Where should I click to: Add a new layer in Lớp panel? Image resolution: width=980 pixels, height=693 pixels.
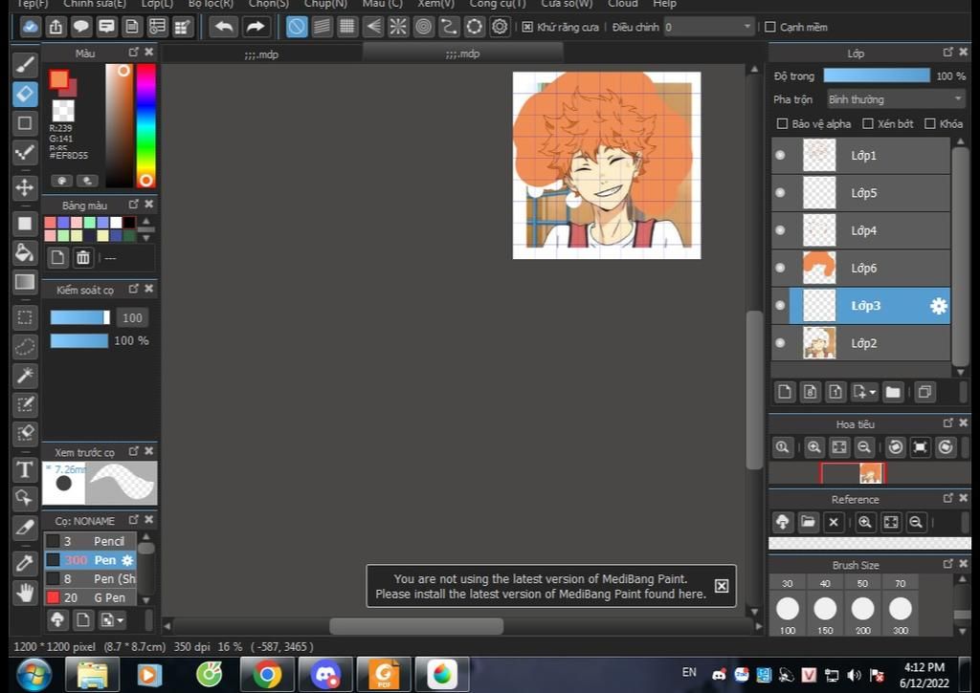[785, 392]
